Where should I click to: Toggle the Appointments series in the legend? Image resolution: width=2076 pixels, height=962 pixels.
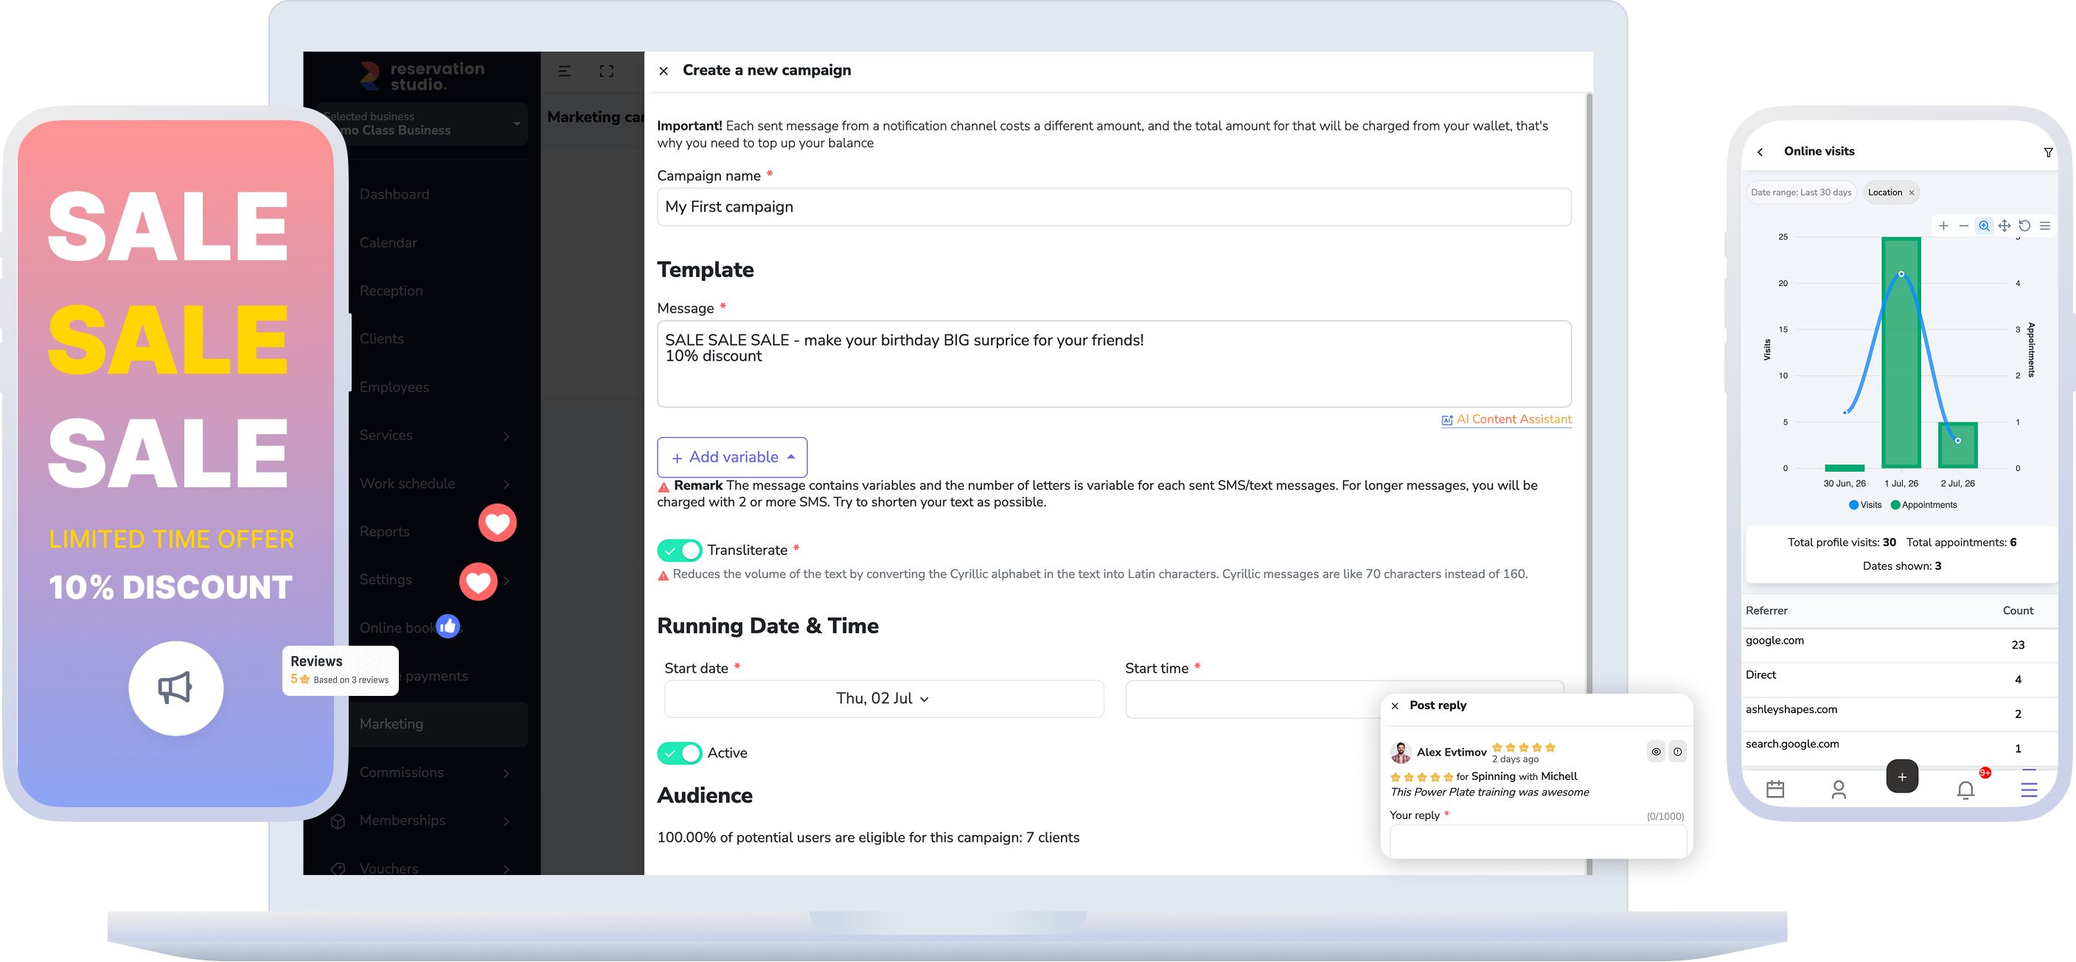point(1923,505)
